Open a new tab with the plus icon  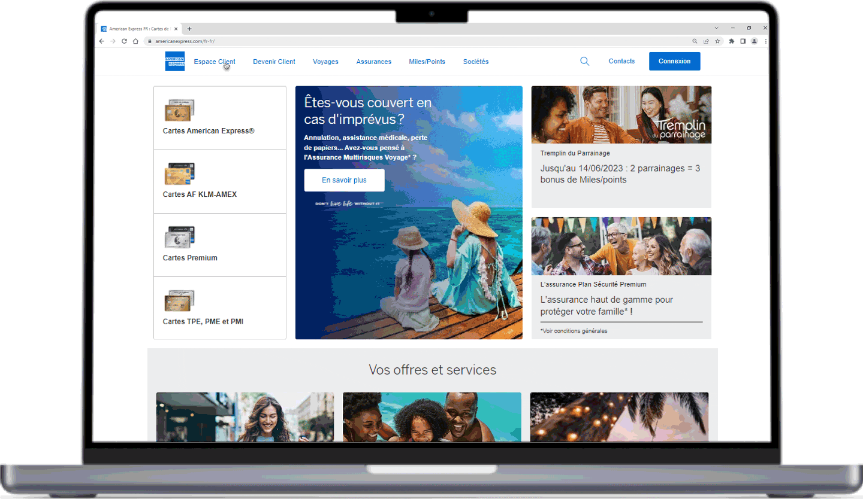(x=189, y=28)
